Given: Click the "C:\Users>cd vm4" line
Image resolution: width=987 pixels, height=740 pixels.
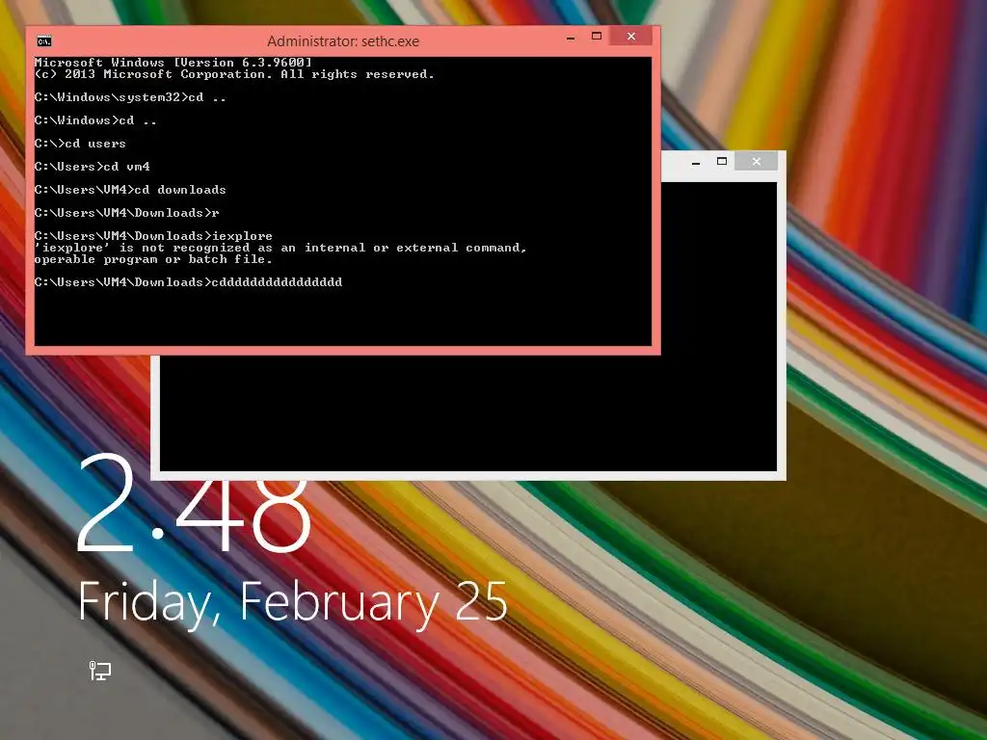Looking at the screenshot, I should (92, 167).
